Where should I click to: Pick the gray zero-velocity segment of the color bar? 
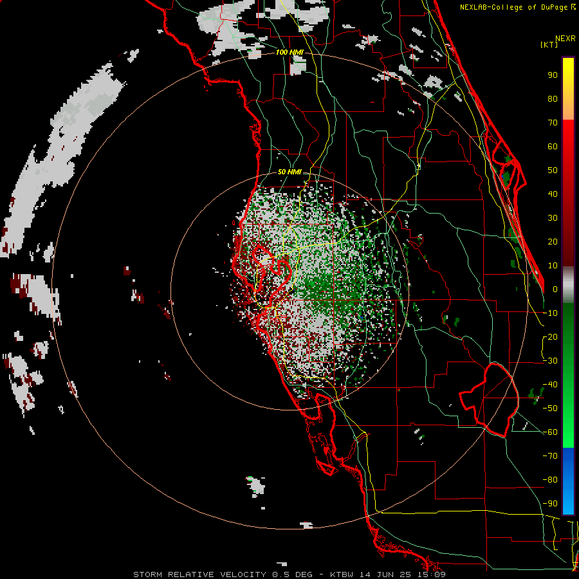(568, 285)
